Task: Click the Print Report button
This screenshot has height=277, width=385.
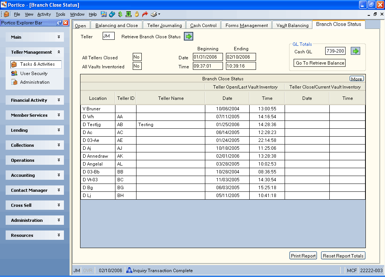Action: point(303,256)
